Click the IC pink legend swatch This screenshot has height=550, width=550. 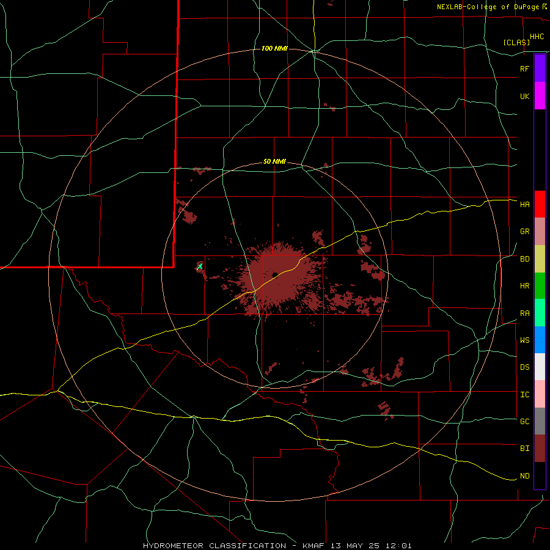click(x=540, y=394)
